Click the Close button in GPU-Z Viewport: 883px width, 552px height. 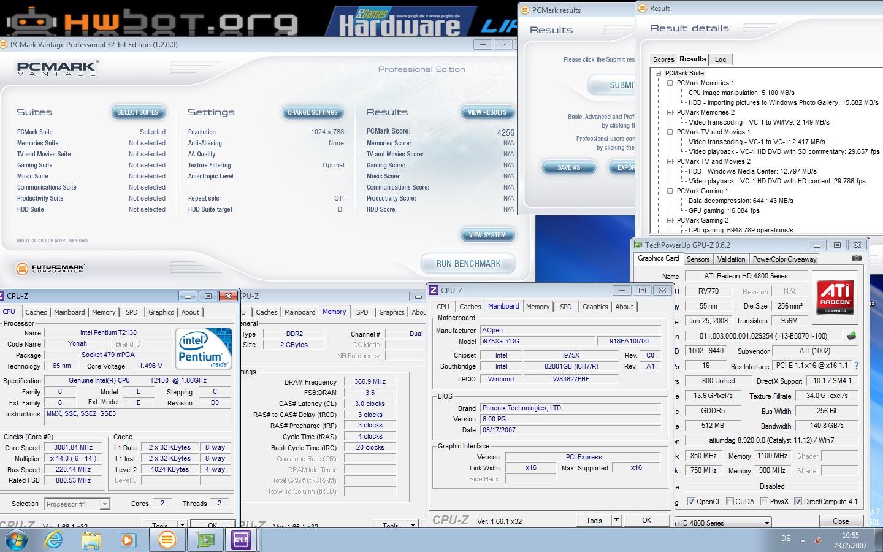(841, 521)
